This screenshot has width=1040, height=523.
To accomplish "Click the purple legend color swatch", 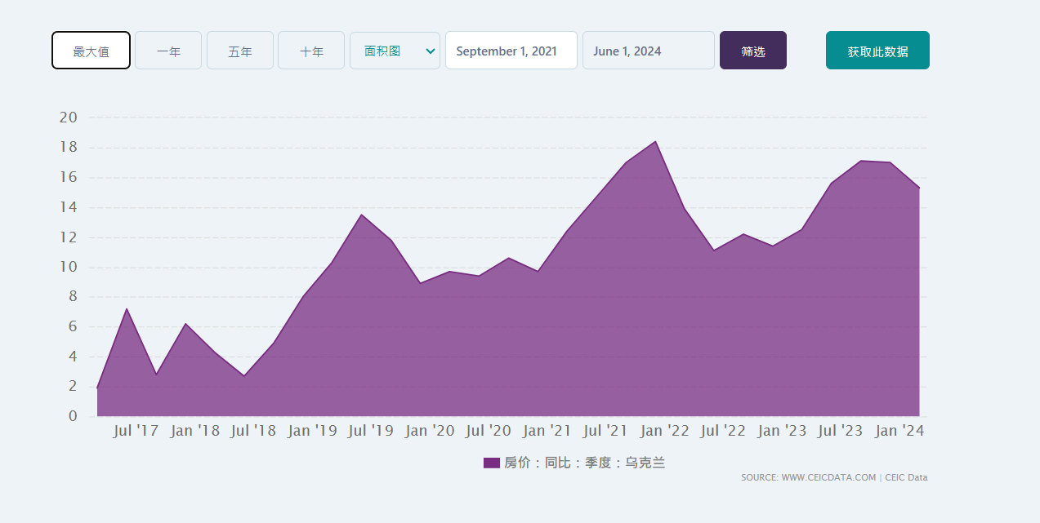I will click(x=491, y=463).
